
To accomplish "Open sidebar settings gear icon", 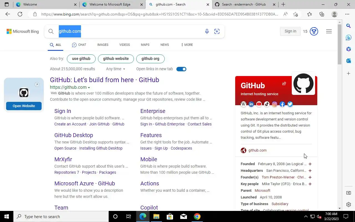I will pos(349,205).
